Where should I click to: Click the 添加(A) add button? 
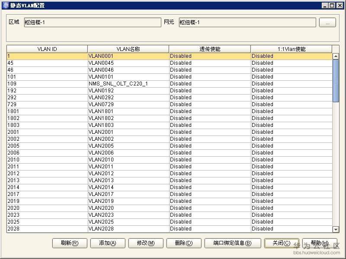tap(108, 243)
